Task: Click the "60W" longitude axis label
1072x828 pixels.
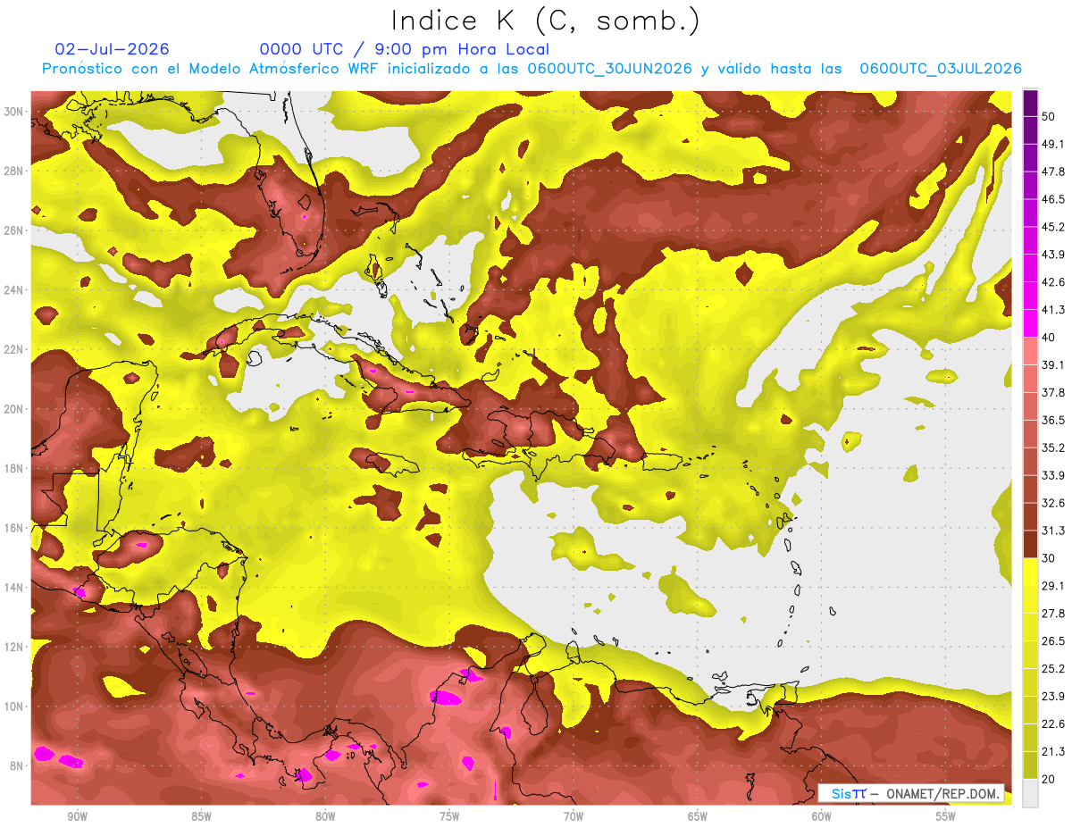Action: tap(822, 816)
